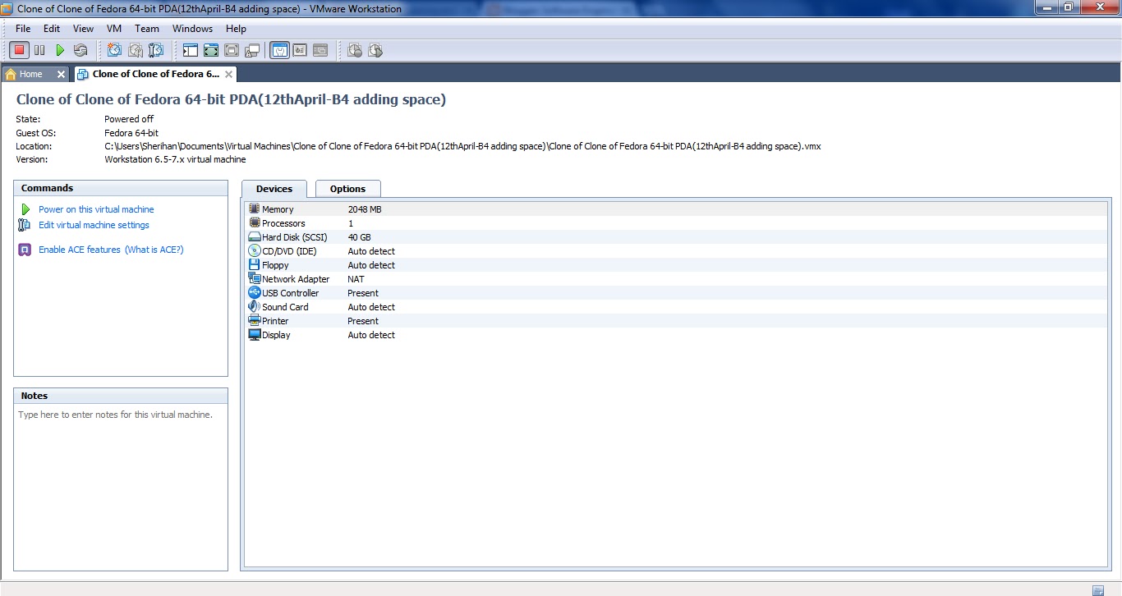
Task: Select the Appliance view toolbar icon
Action: 300,50
